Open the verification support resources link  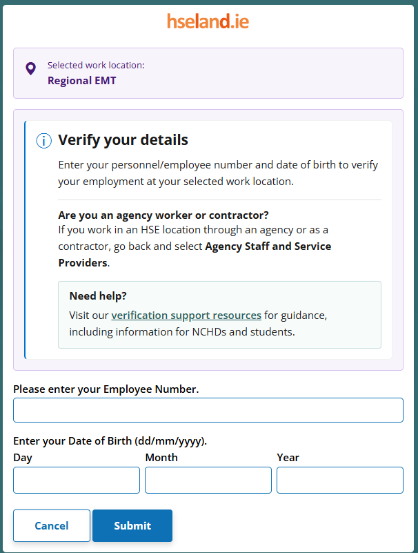186,315
